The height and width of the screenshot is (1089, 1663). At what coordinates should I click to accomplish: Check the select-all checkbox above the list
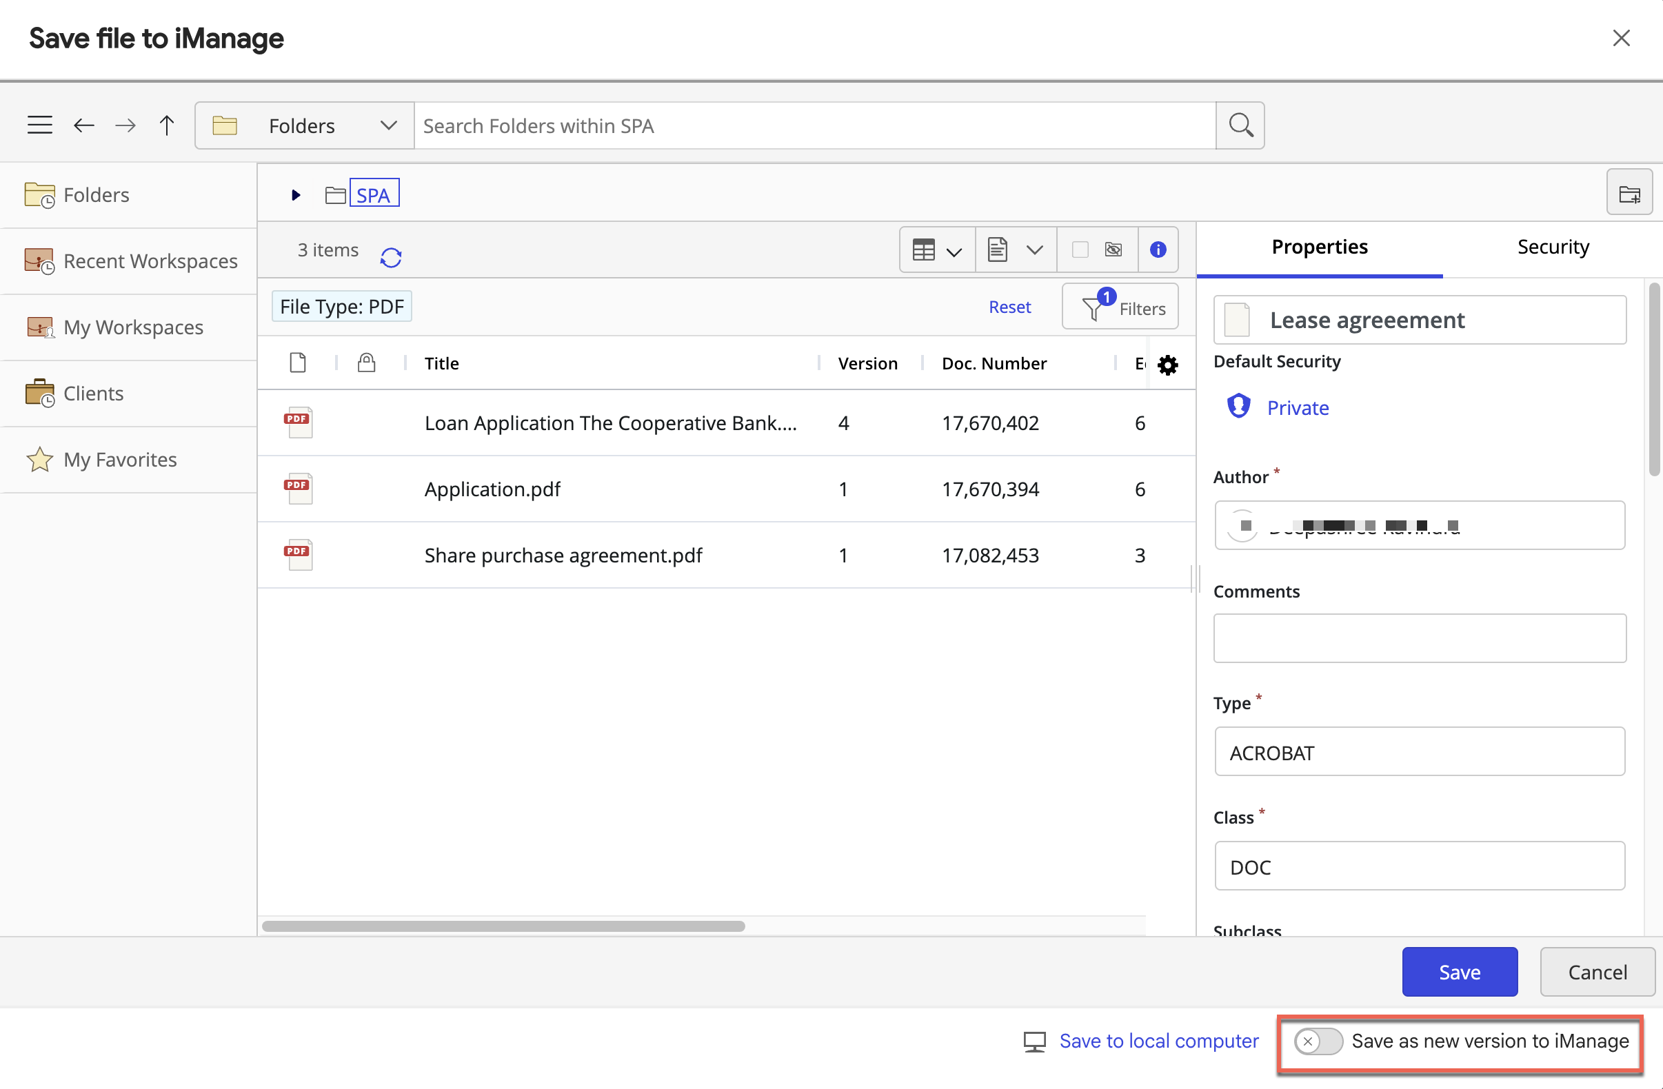[x=1080, y=250]
